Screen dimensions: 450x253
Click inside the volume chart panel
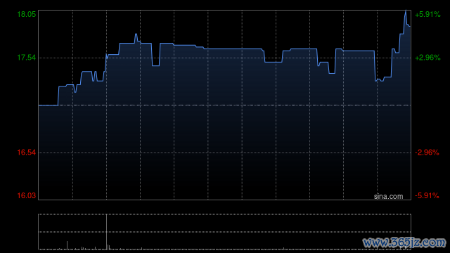[x=224, y=232]
